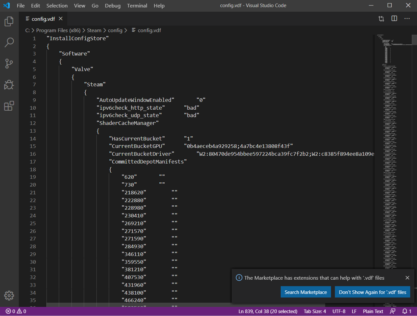Click the "ipv6check_http_state" key
Image resolution: width=417 pixels, height=316 pixels.
[131, 108]
